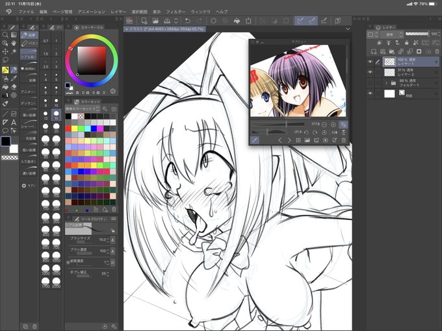
Task: Open the 標準カラーセット color set dropdown
Action: click(83, 108)
